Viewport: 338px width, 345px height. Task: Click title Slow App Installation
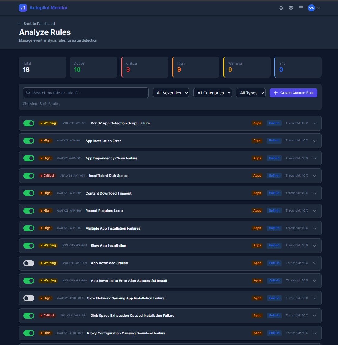coord(109,245)
